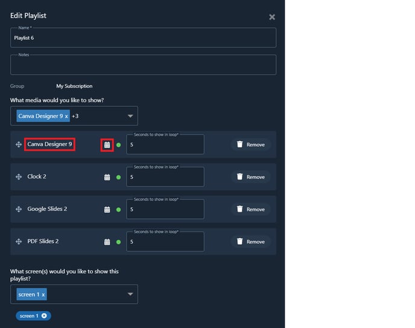Toggle green status dot for Canva Designer 9
The height and width of the screenshot is (328, 415).
pyautogui.click(x=119, y=145)
